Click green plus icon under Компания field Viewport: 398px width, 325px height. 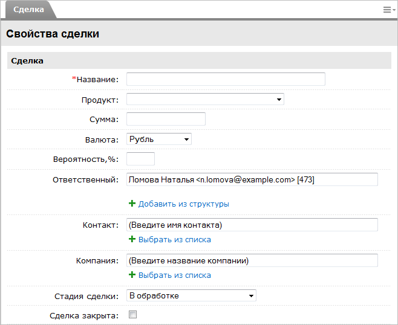pos(132,275)
